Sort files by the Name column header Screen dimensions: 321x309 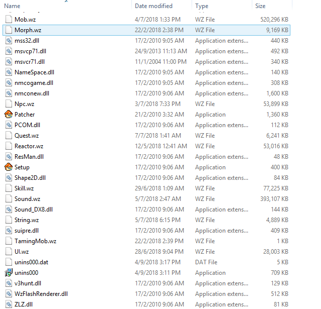coord(13,6)
